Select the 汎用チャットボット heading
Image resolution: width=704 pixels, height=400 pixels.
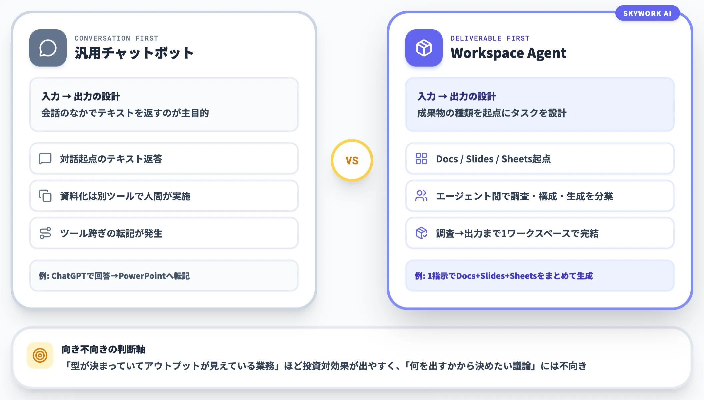coord(134,53)
